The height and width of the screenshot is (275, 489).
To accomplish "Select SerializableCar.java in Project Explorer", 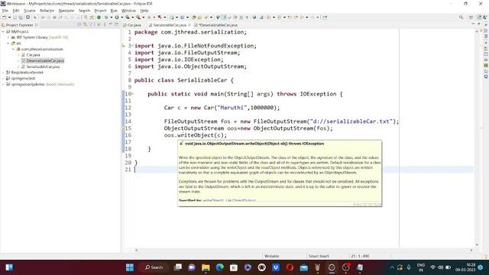I will click(40, 66).
